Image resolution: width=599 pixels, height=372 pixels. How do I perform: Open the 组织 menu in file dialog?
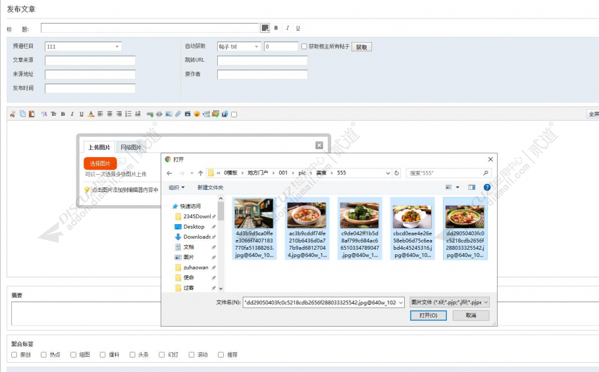(176, 187)
